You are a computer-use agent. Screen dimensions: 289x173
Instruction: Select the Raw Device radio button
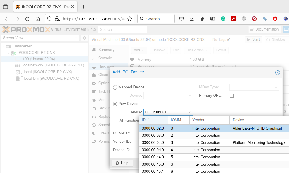[115, 104]
